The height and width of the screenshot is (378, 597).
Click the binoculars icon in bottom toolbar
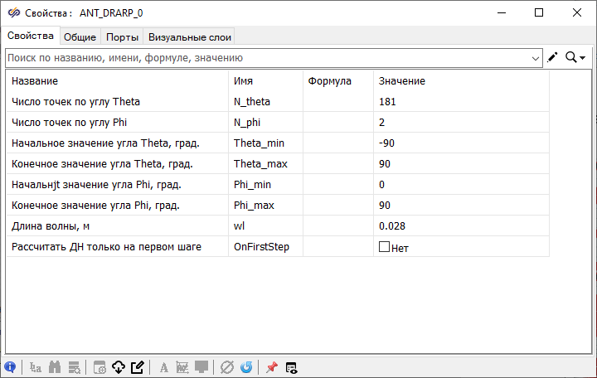(x=56, y=367)
